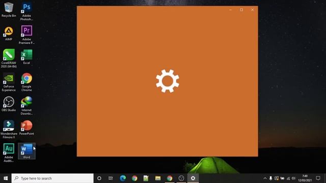Screen dimensions: 326x183
Task: Click the 'Type here to search' box
Action: pyautogui.click(x=52, y=178)
